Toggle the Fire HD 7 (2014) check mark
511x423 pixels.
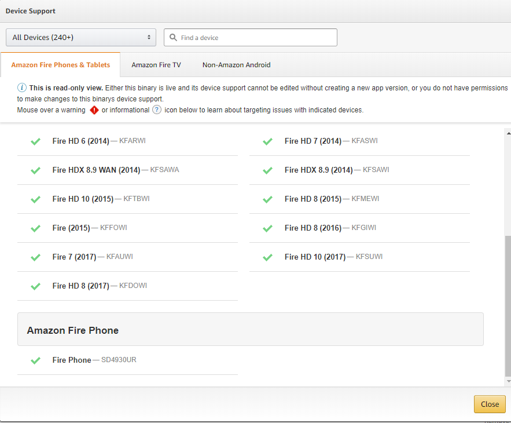click(267, 141)
